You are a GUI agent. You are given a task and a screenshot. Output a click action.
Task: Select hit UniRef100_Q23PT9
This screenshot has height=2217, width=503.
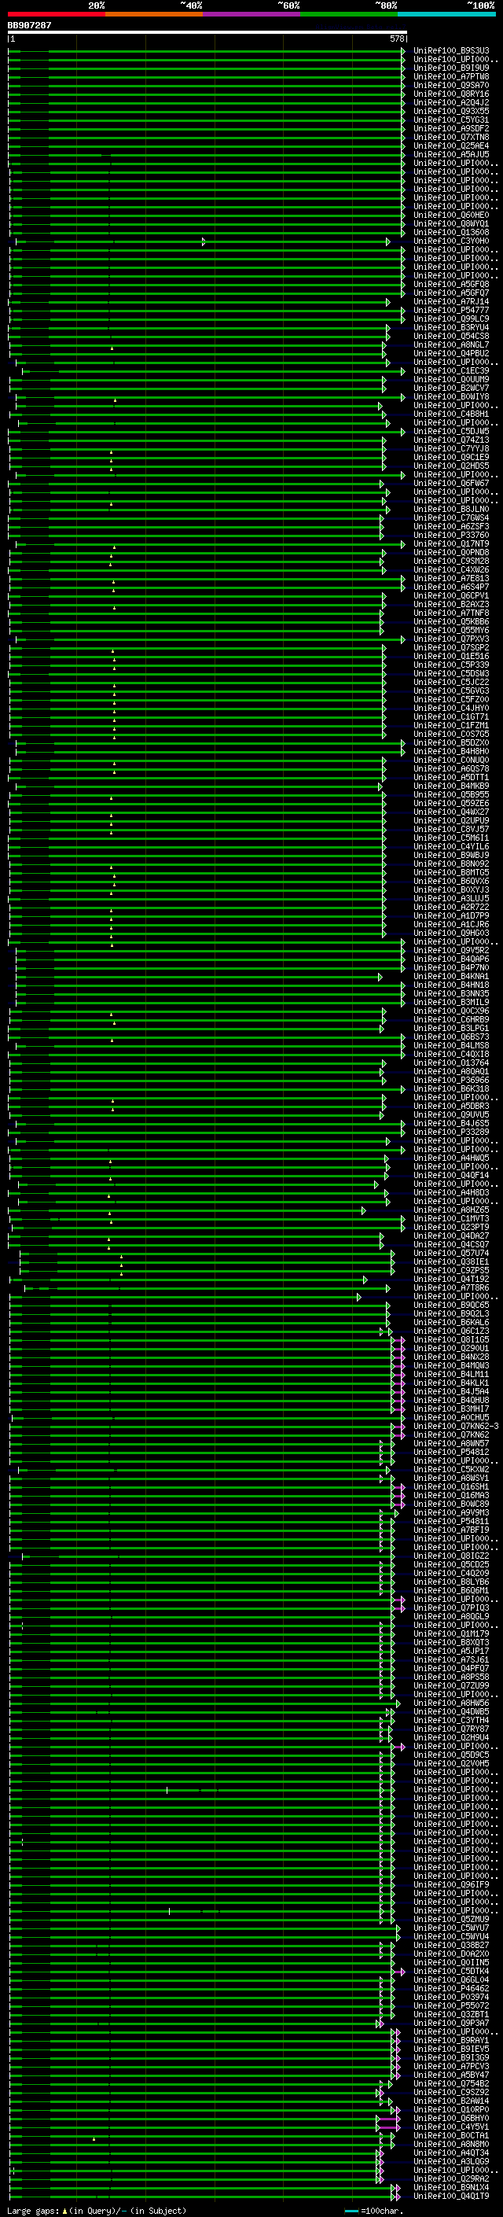[x=451, y=1228]
